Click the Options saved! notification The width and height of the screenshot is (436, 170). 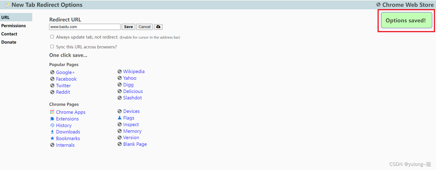pyautogui.click(x=407, y=20)
